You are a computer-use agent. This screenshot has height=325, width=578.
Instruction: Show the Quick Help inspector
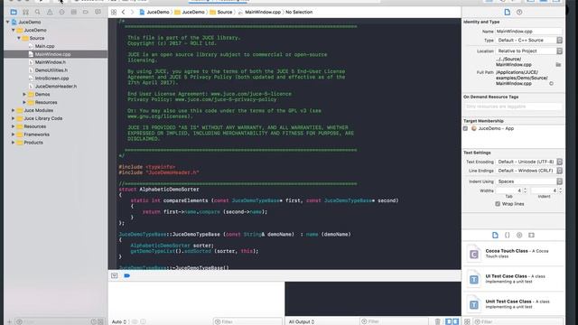[x=519, y=12]
